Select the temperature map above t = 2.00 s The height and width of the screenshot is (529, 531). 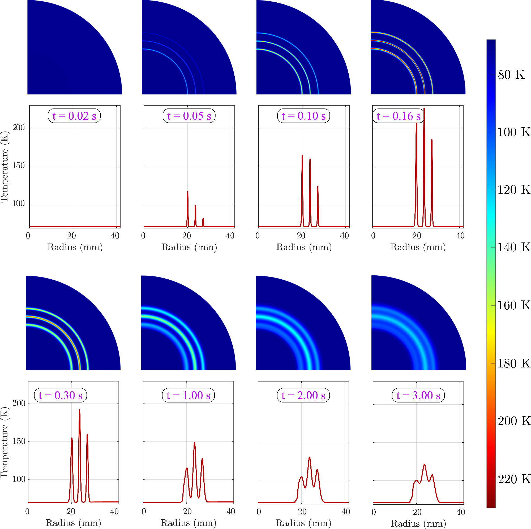click(x=303, y=323)
